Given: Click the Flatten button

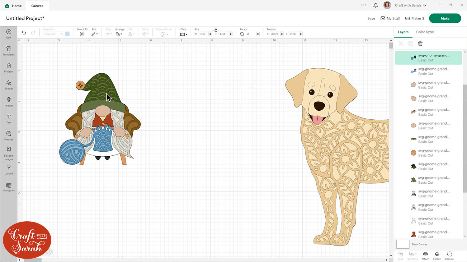Looking at the screenshot, I should coord(437,255).
